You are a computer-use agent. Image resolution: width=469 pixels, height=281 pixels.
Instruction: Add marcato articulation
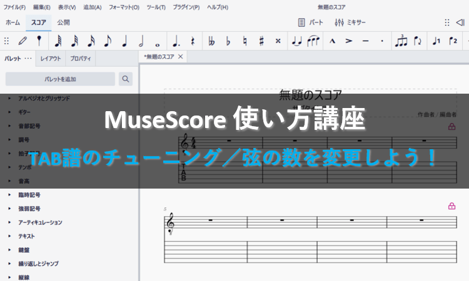(332, 41)
